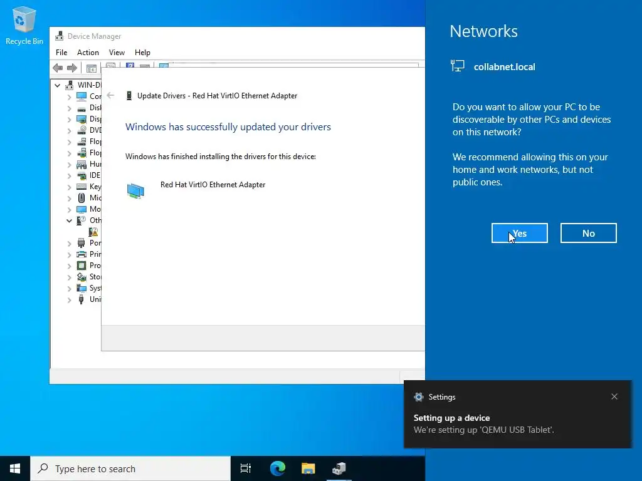Expand the System devices category chevron
642x481 pixels.
pyautogui.click(x=69, y=288)
